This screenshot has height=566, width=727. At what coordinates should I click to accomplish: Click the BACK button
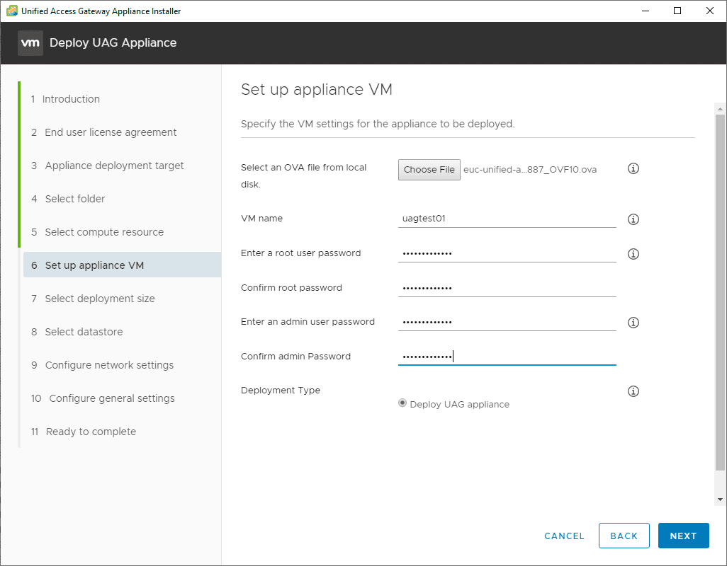[x=624, y=536]
